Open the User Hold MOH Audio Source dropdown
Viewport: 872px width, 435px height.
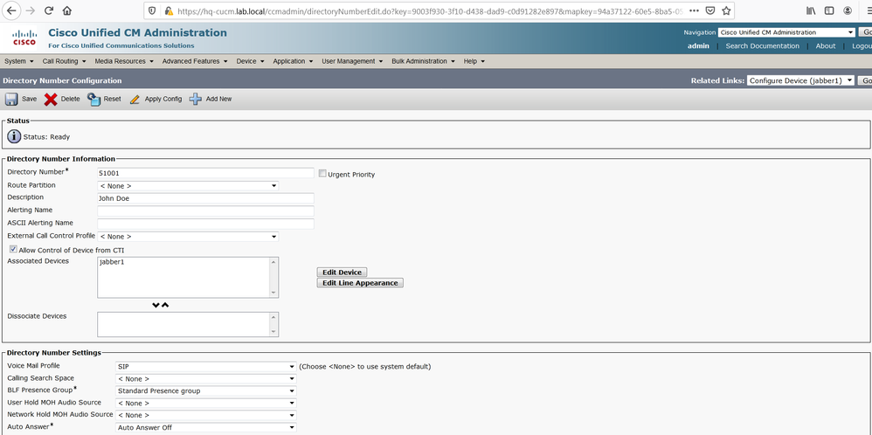click(x=205, y=404)
